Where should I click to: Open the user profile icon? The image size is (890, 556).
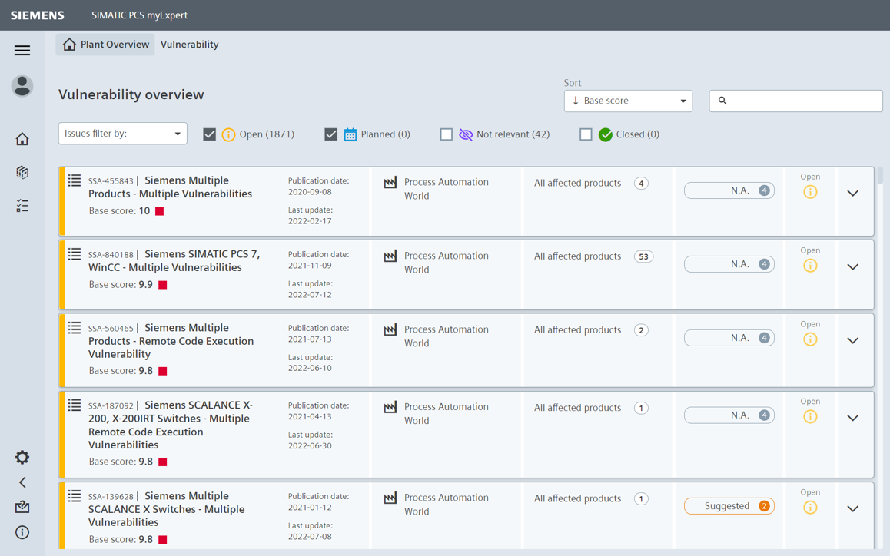[x=22, y=86]
